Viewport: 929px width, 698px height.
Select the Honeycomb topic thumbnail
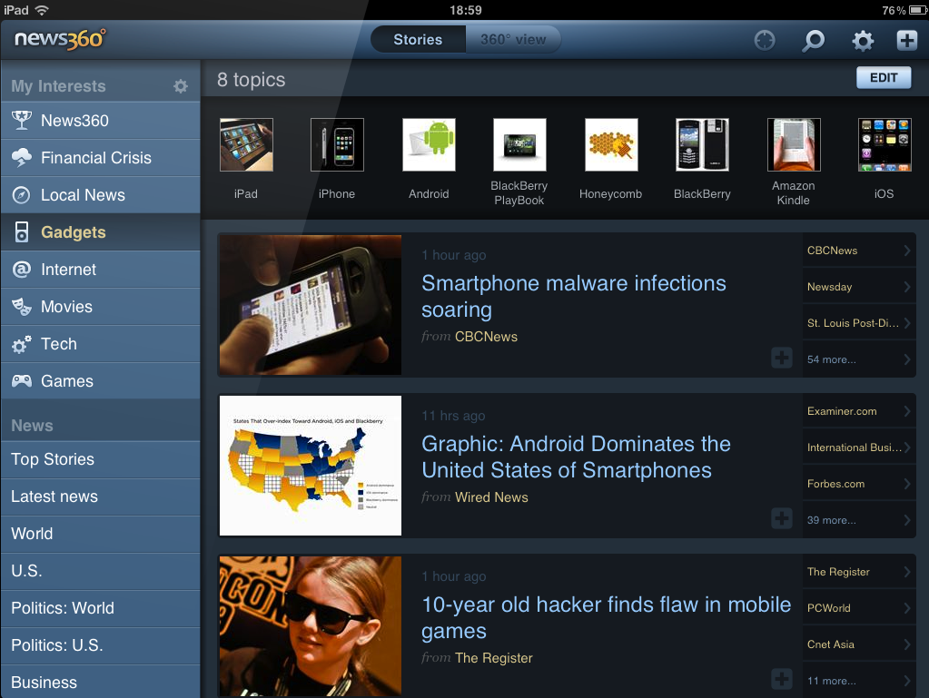point(611,144)
